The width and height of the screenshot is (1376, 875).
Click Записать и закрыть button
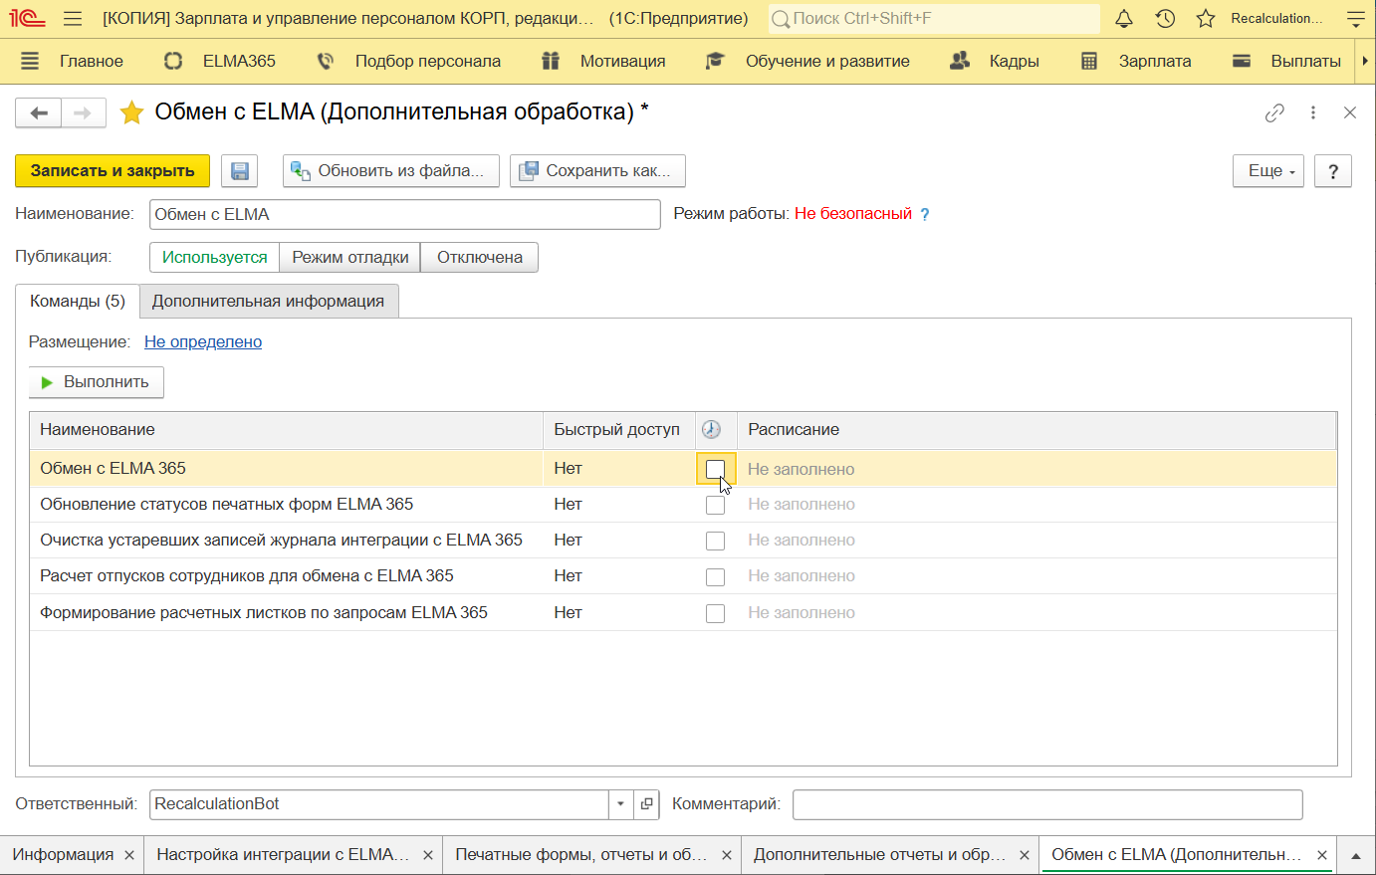[x=113, y=171]
